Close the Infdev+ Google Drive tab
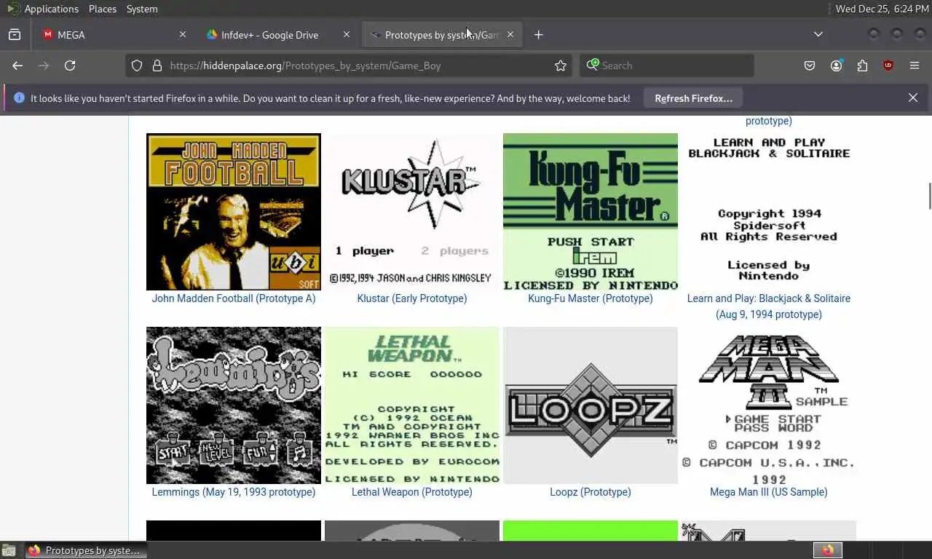Viewport: 932px width, 559px height. point(347,34)
